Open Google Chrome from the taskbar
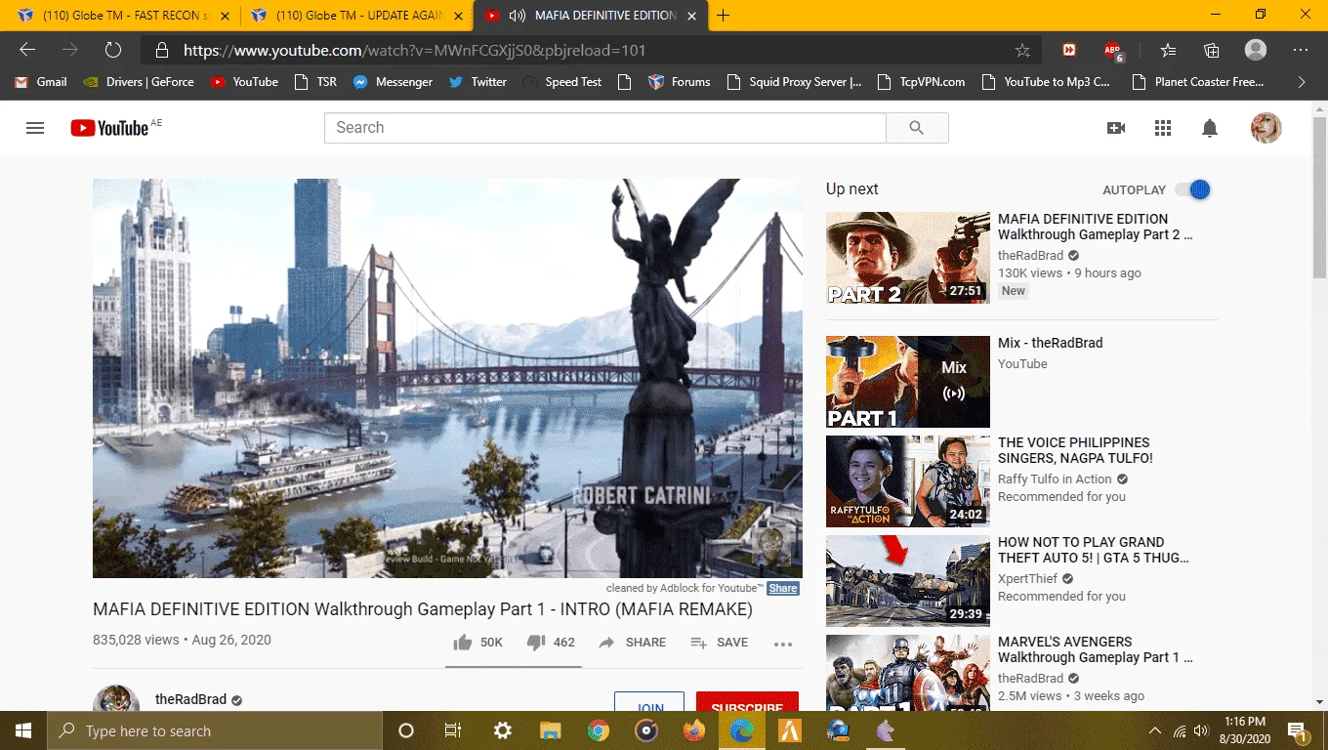This screenshot has width=1328, height=750. [x=599, y=730]
